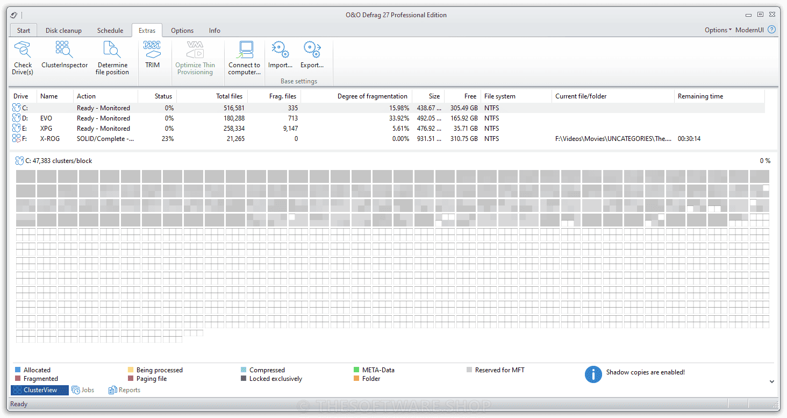Select the Extras tab
This screenshot has height=418, width=787.
pos(147,31)
